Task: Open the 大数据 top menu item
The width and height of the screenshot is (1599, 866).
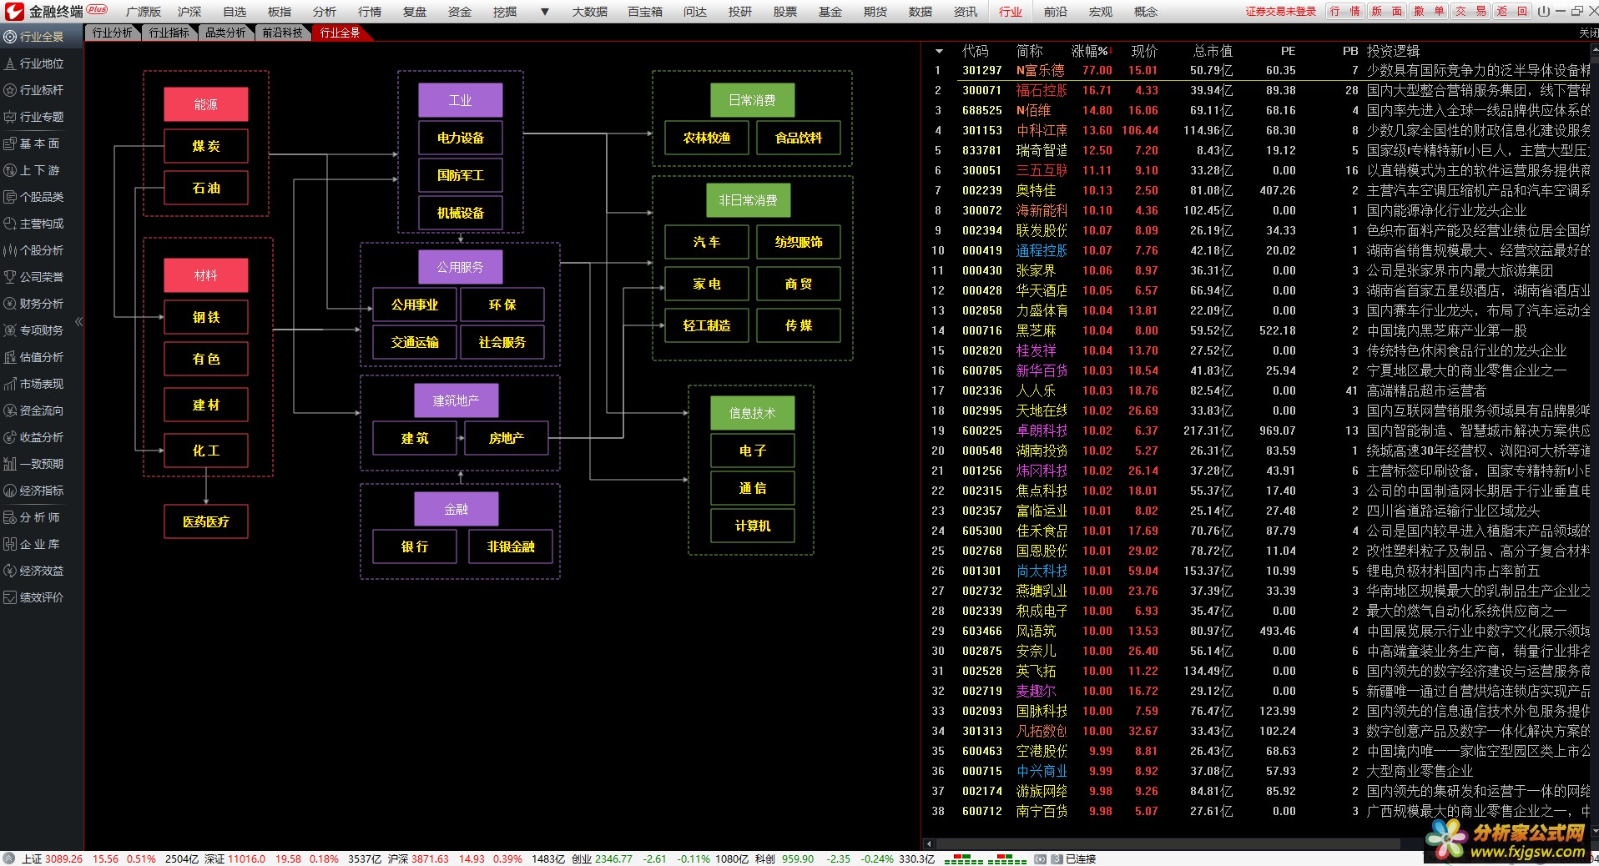Action: tap(589, 12)
